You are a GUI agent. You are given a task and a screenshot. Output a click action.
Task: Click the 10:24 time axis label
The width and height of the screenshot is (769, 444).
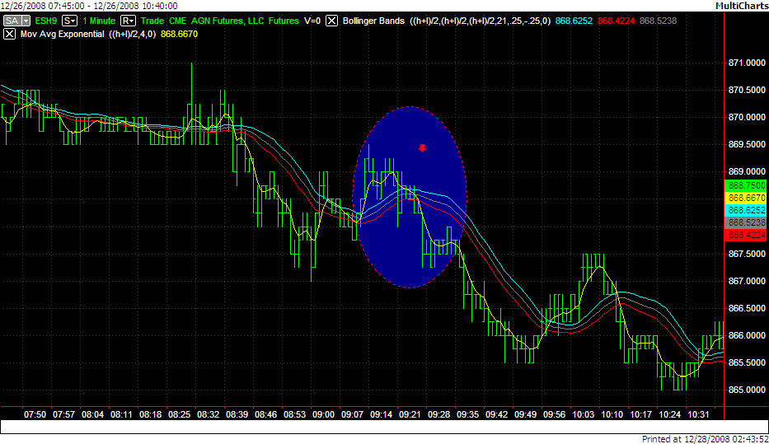670,414
